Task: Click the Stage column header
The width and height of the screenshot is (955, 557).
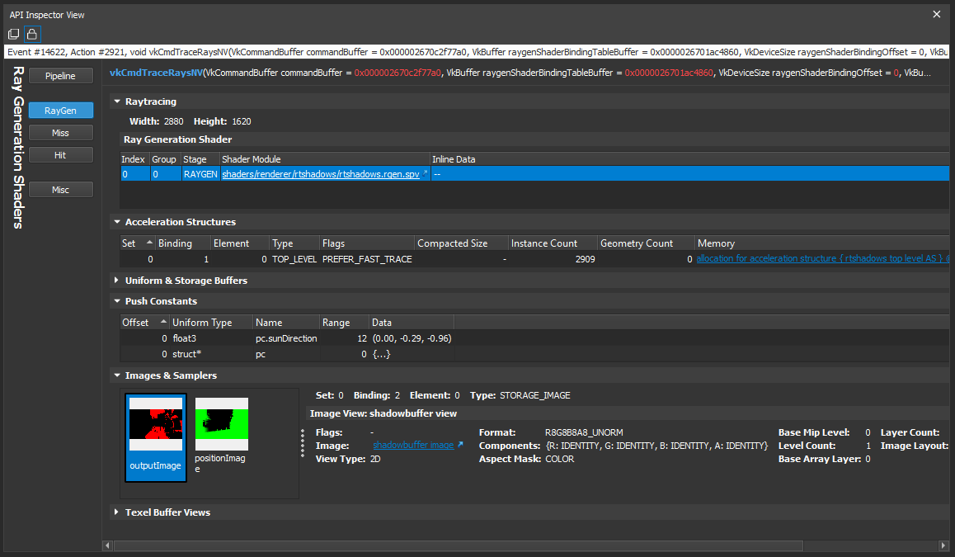Action: [x=200, y=159]
